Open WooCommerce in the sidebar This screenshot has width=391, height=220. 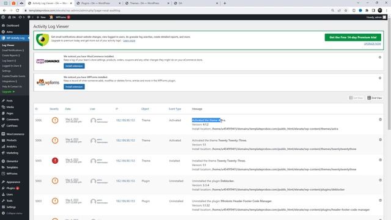tap(15, 134)
